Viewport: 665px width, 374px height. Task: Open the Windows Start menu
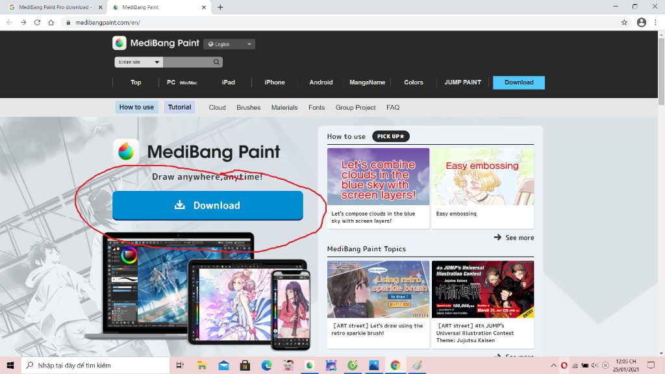10,365
